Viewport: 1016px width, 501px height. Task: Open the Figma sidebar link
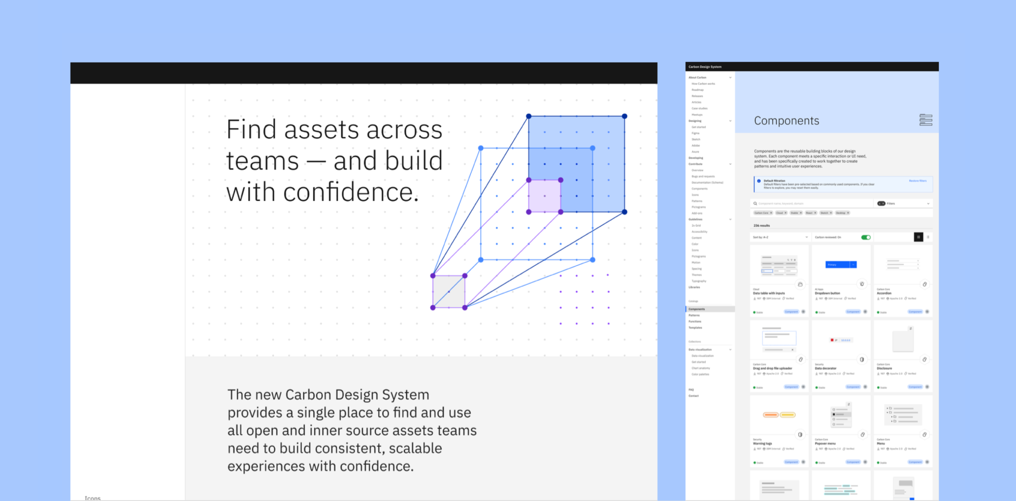[x=695, y=133]
